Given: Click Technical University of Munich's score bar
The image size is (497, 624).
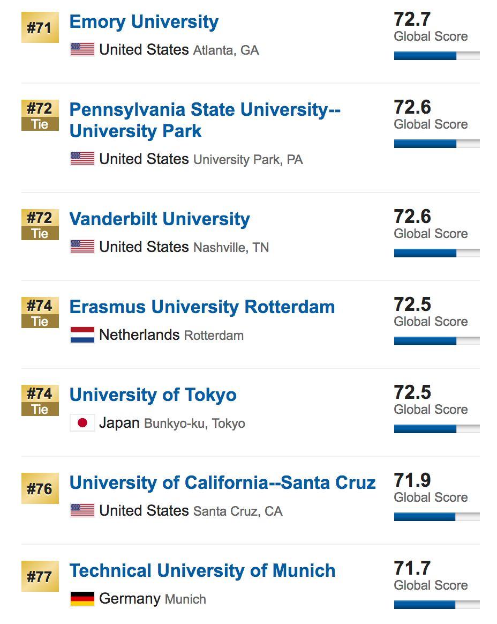Looking at the screenshot, I should coord(436,605).
